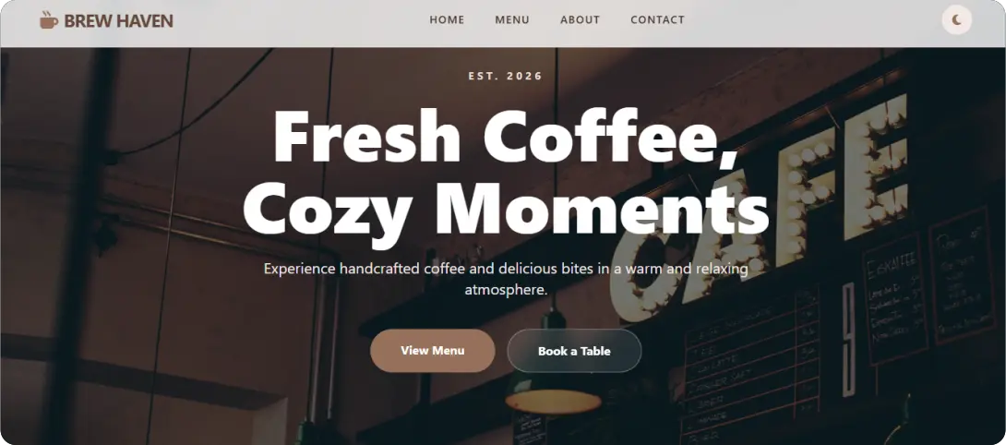1006x445 pixels.
Task: Open the About page link
Action: (580, 20)
